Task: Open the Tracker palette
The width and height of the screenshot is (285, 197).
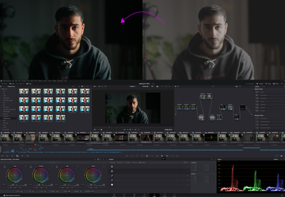Action: click(152, 156)
